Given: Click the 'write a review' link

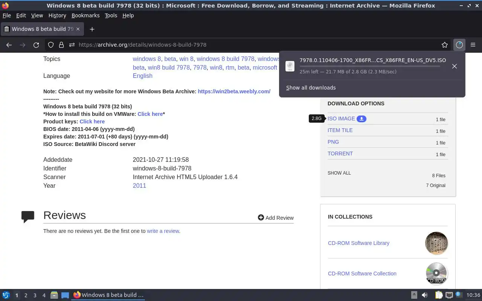Looking at the screenshot, I should pyautogui.click(x=163, y=231).
